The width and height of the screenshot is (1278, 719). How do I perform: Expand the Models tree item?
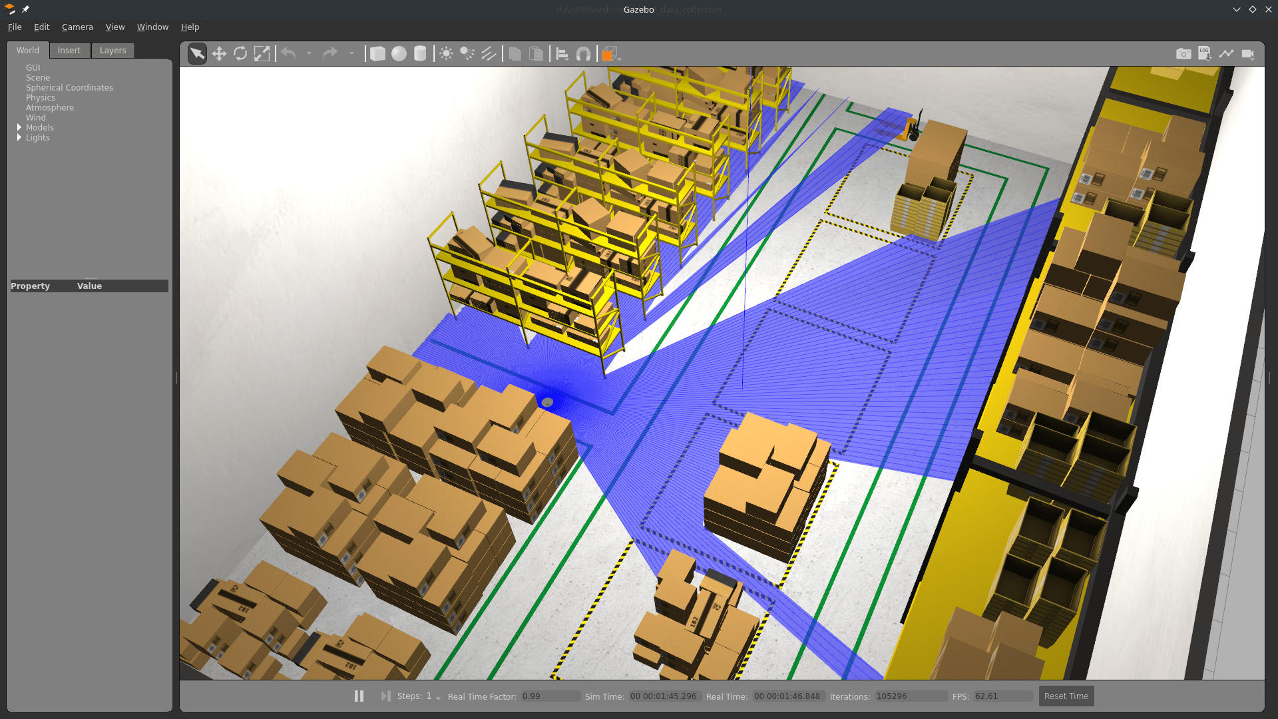(x=19, y=127)
